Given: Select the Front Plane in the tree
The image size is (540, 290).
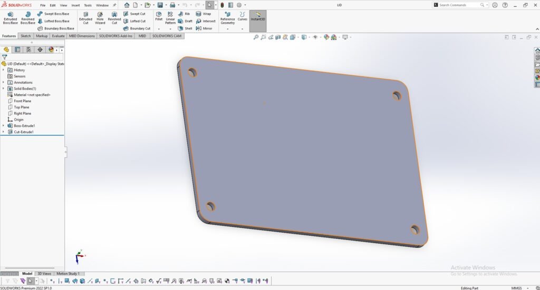Looking at the screenshot, I should click(x=22, y=101).
